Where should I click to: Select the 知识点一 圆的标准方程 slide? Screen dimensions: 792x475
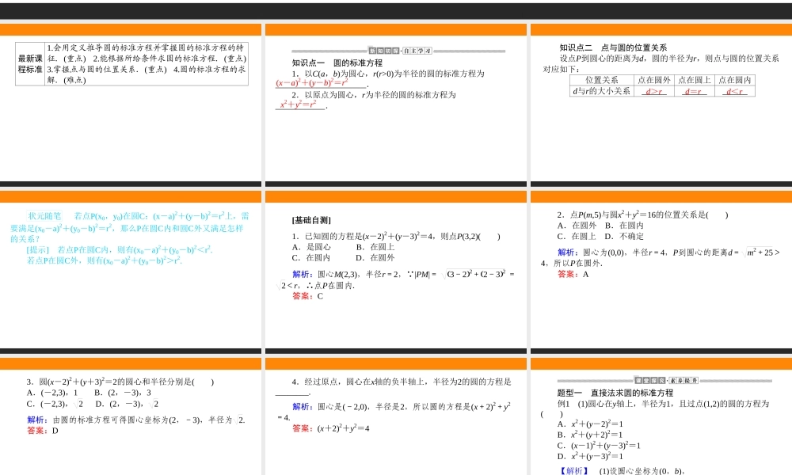[395, 105]
